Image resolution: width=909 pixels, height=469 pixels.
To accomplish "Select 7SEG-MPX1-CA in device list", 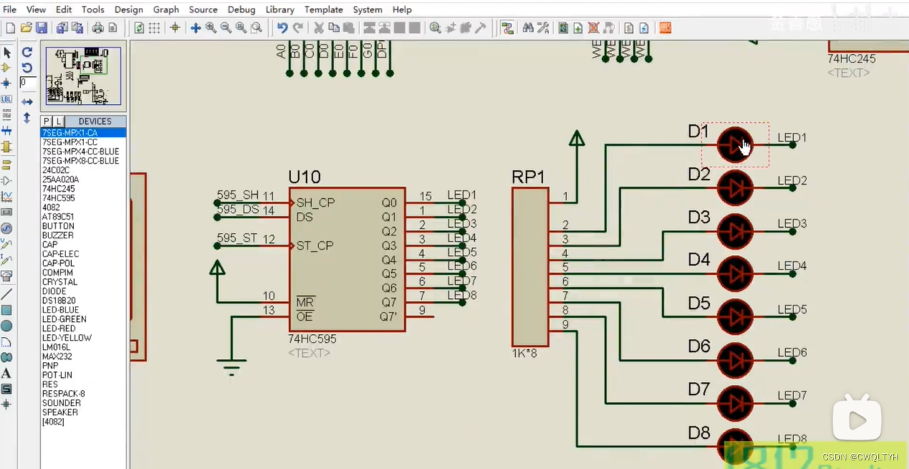I will coord(83,133).
